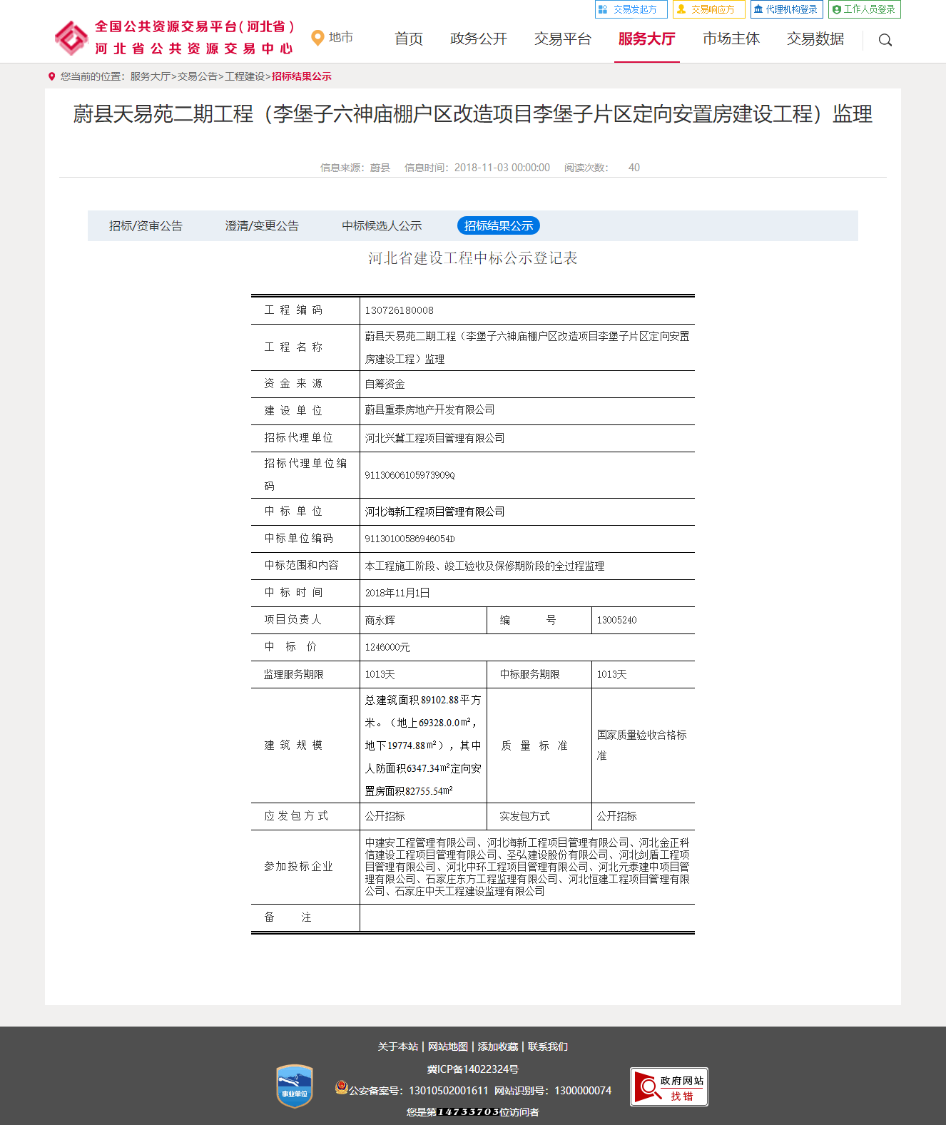The width and height of the screenshot is (946, 1125).
Task: Click the 地市 location pin icon
Action: pyautogui.click(x=317, y=38)
